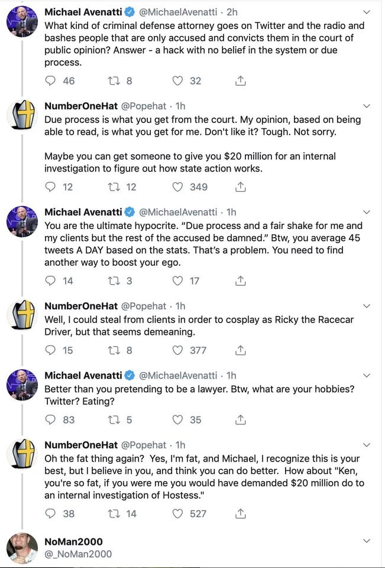The height and width of the screenshot is (568, 385).
Task: Open NoMan2000's profile picture
Action: 22,548
